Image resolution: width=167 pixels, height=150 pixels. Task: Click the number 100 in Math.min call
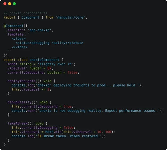click(108, 132)
